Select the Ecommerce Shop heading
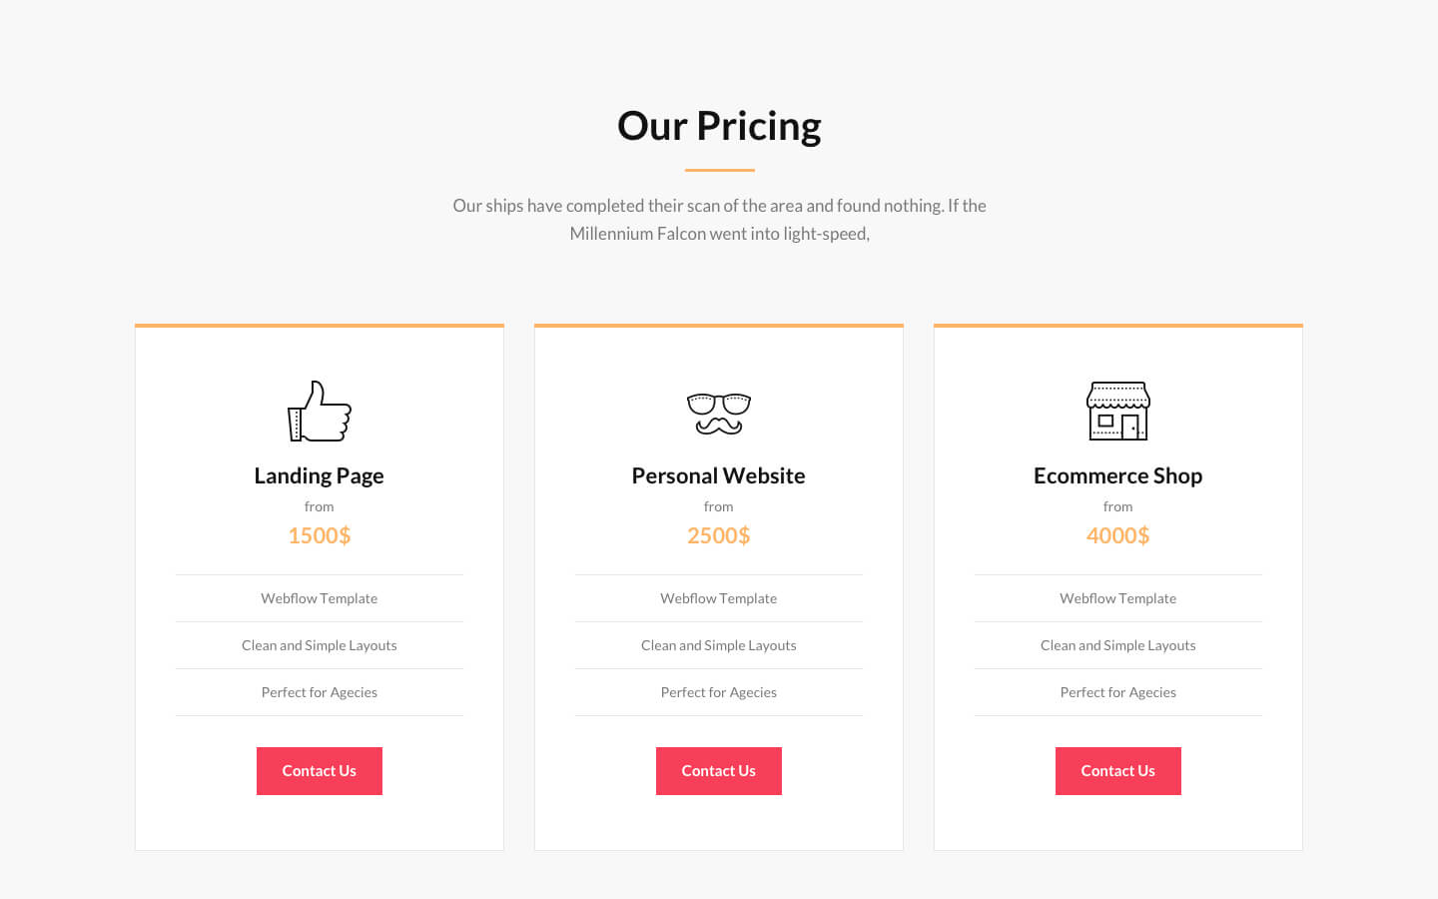Screen dimensions: 1438x899 click(x=1118, y=475)
